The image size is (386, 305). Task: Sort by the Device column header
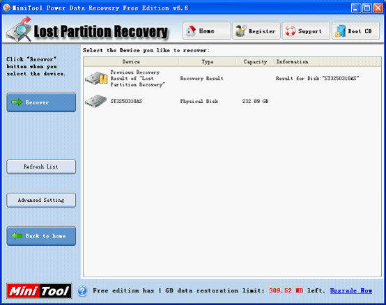click(x=131, y=62)
